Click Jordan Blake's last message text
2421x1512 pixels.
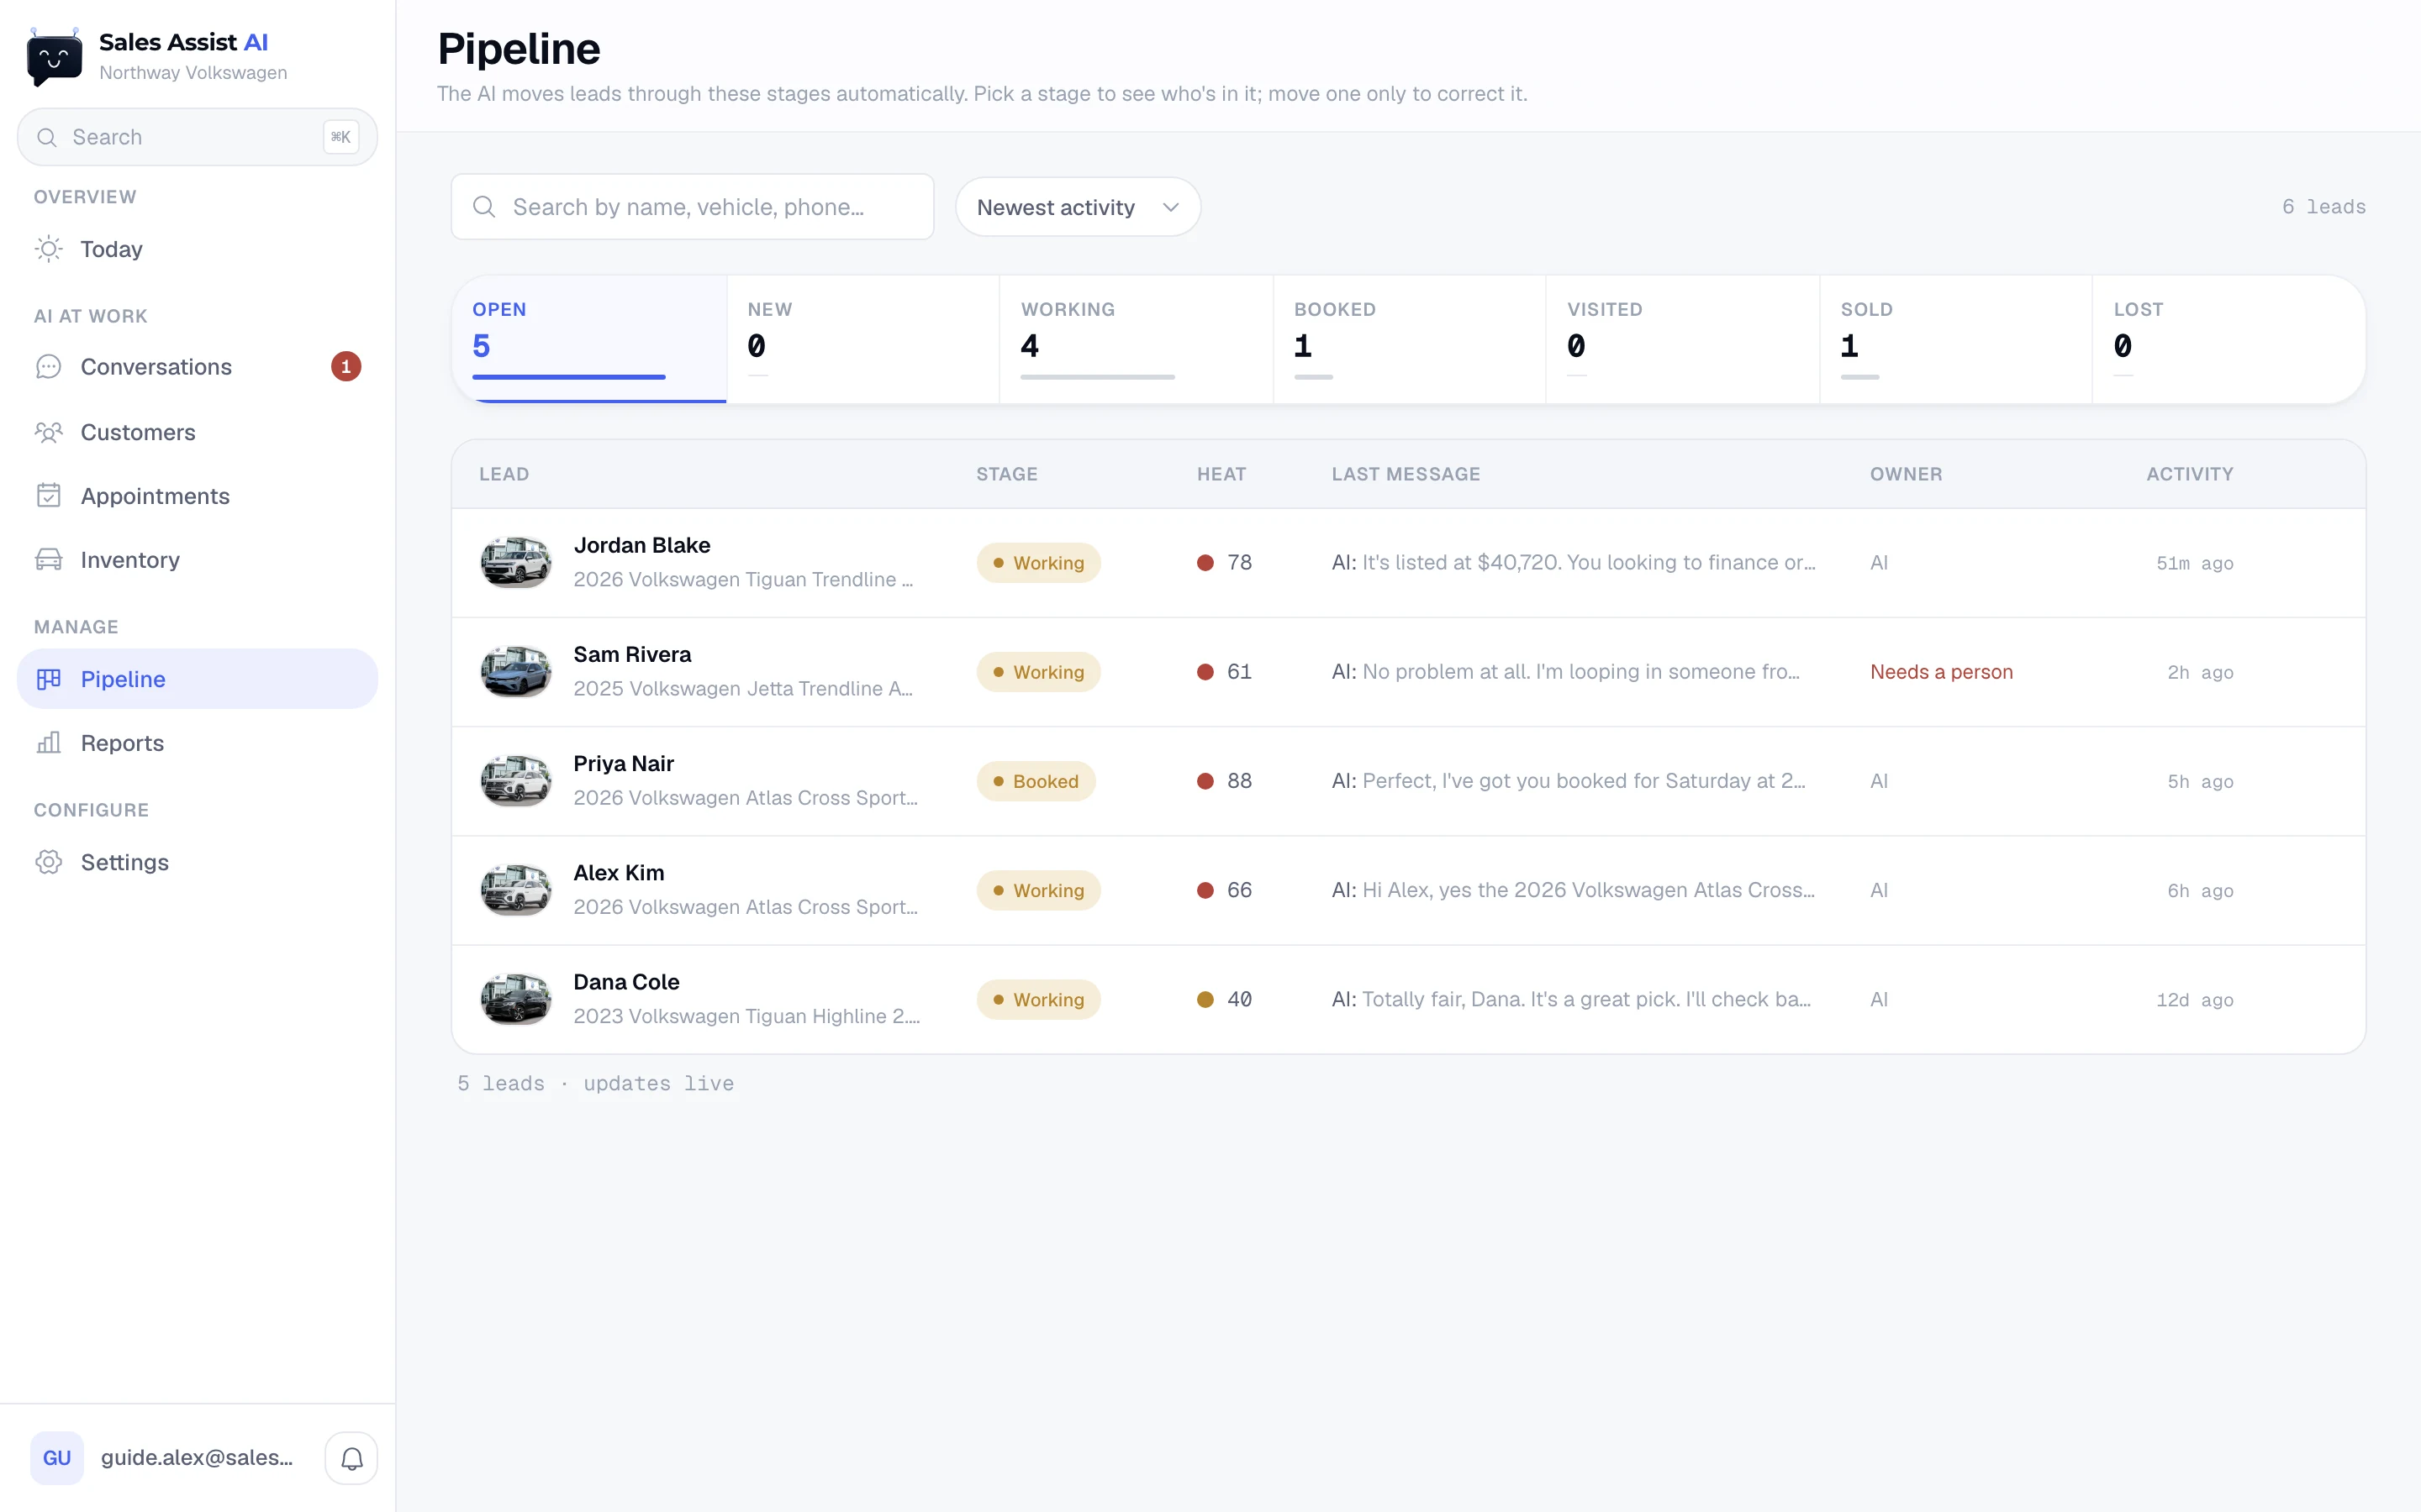point(1574,563)
